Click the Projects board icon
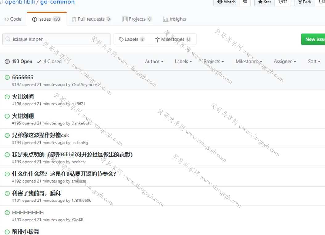The height and width of the screenshot is (235, 325). [x=125, y=19]
